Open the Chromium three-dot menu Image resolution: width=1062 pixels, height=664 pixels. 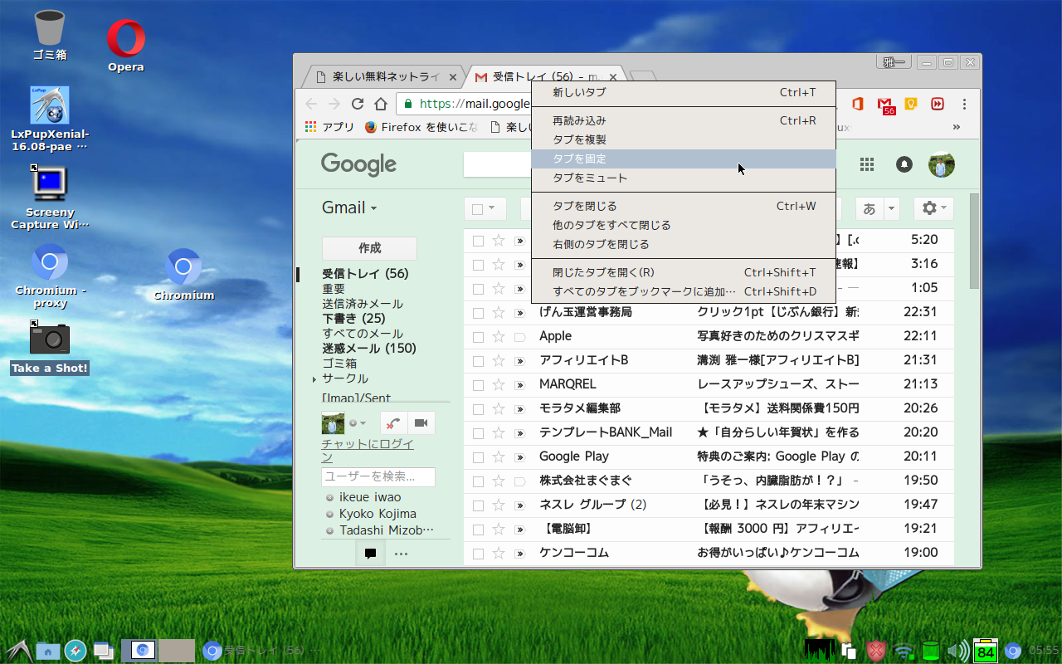964,104
